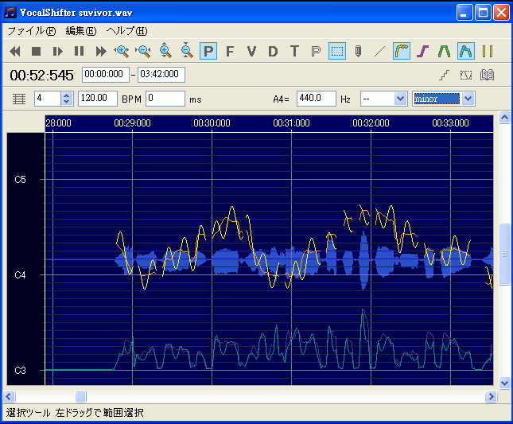This screenshot has width=513, height=424.
Task: Toggle the magenta formant curve display
Action: pos(422,52)
